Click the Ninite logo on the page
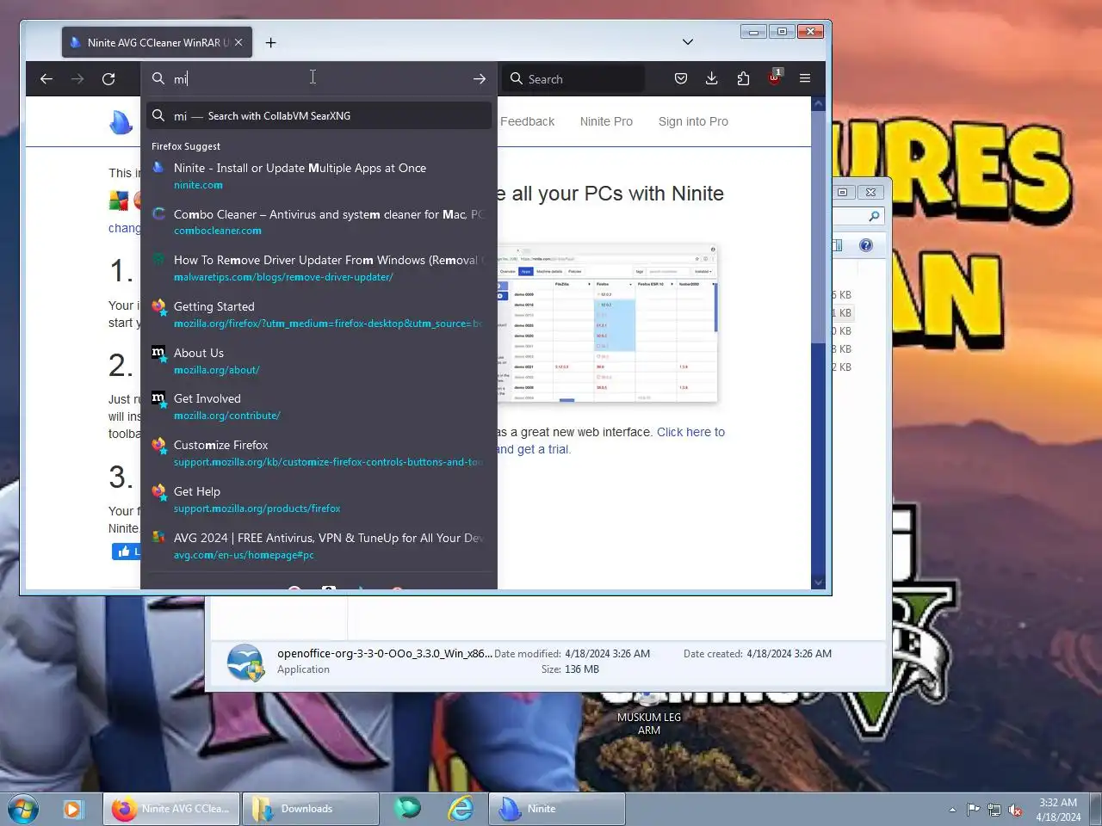The height and width of the screenshot is (826, 1102). (x=121, y=122)
